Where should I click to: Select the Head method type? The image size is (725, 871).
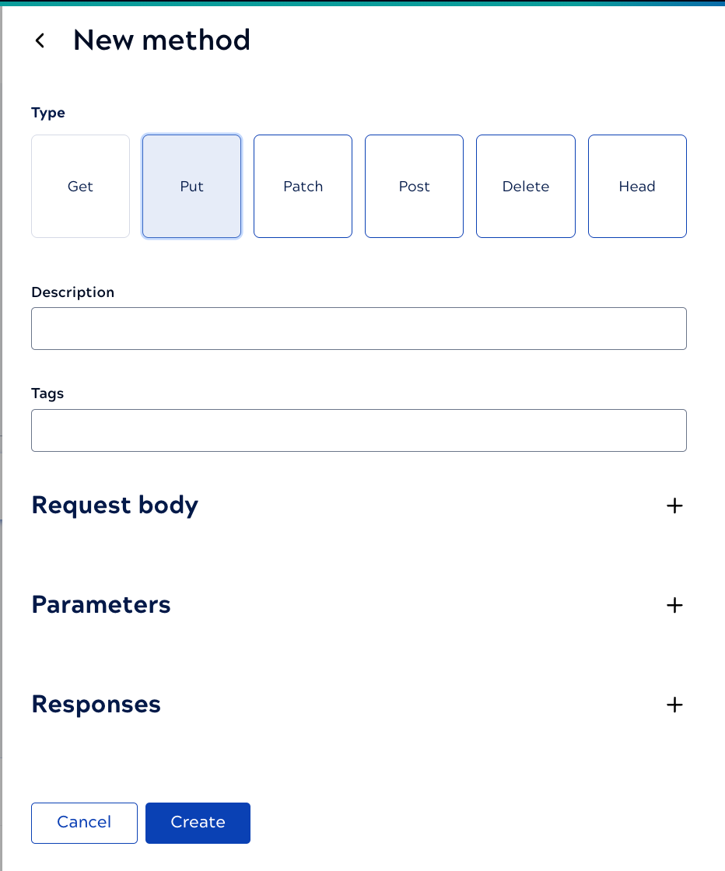pyautogui.click(x=637, y=186)
